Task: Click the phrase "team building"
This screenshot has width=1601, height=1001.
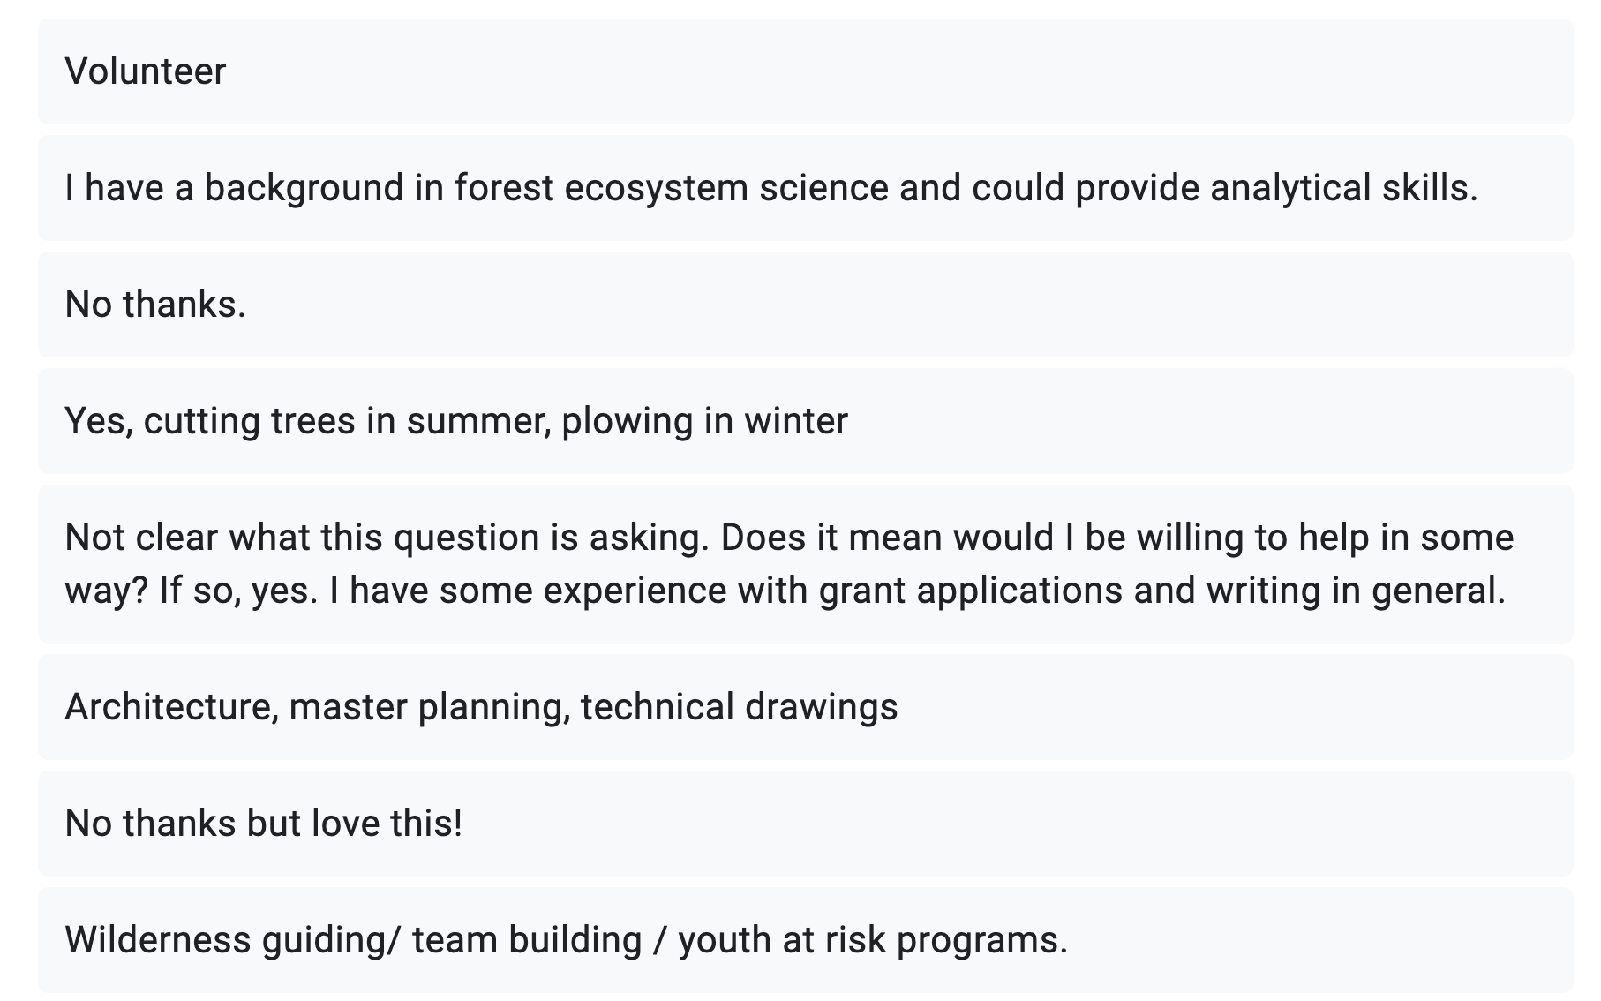Action: [527, 940]
